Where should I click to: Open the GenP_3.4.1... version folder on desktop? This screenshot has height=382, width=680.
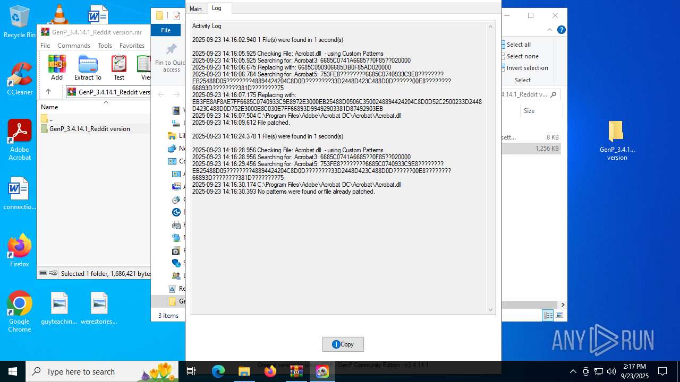617,141
